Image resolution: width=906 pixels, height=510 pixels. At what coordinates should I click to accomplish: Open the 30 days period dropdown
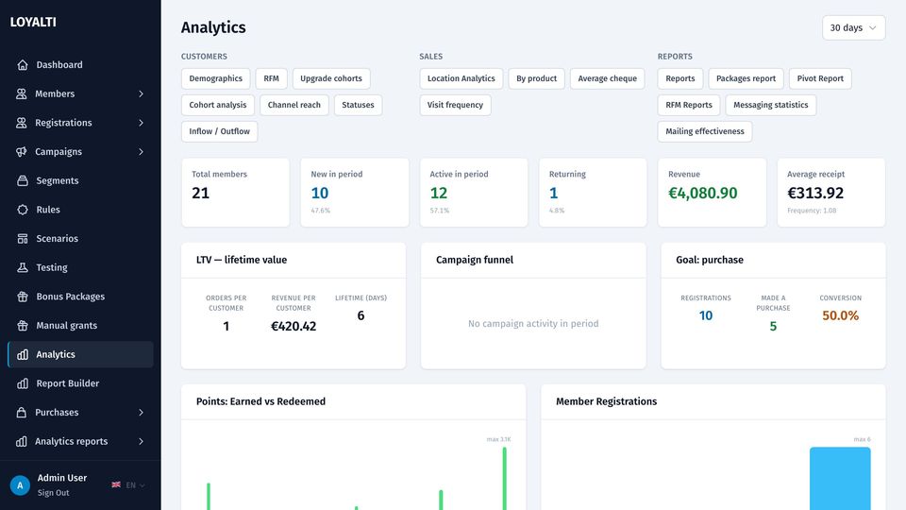(x=853, y=27)
